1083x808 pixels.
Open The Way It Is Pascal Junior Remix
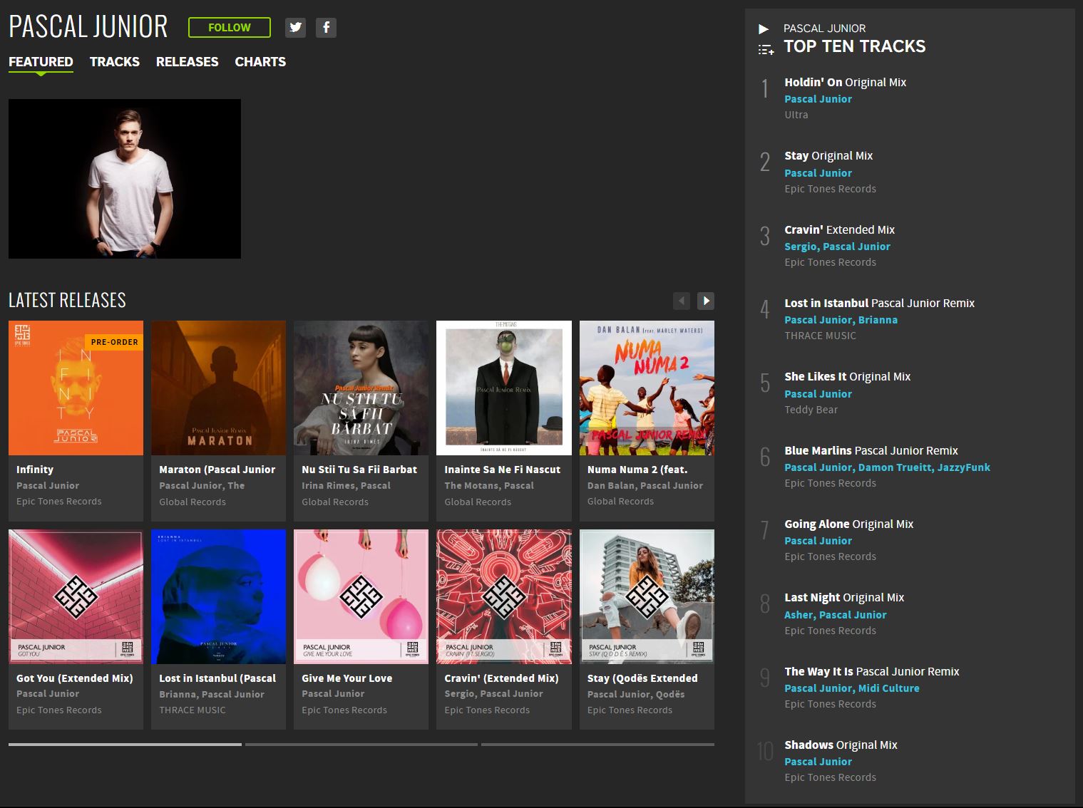(872, 672)
